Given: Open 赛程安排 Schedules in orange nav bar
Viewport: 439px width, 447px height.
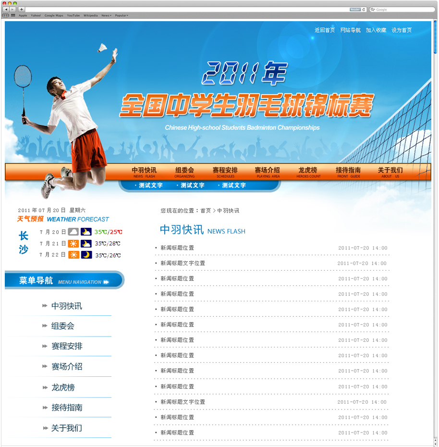Looking at the screenshot, I should pos(225,172).
